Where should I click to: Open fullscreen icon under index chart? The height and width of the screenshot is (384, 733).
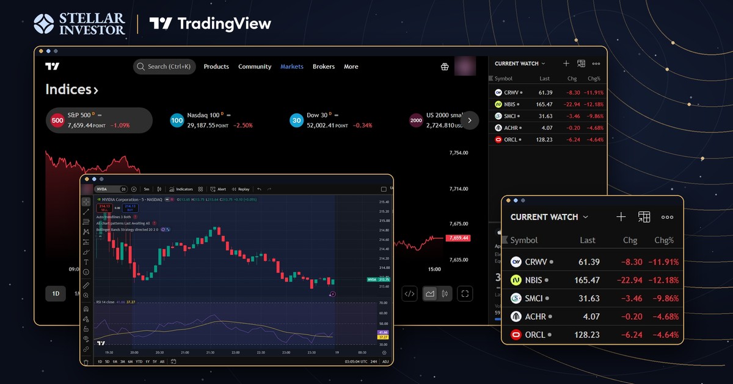point(465,293)
